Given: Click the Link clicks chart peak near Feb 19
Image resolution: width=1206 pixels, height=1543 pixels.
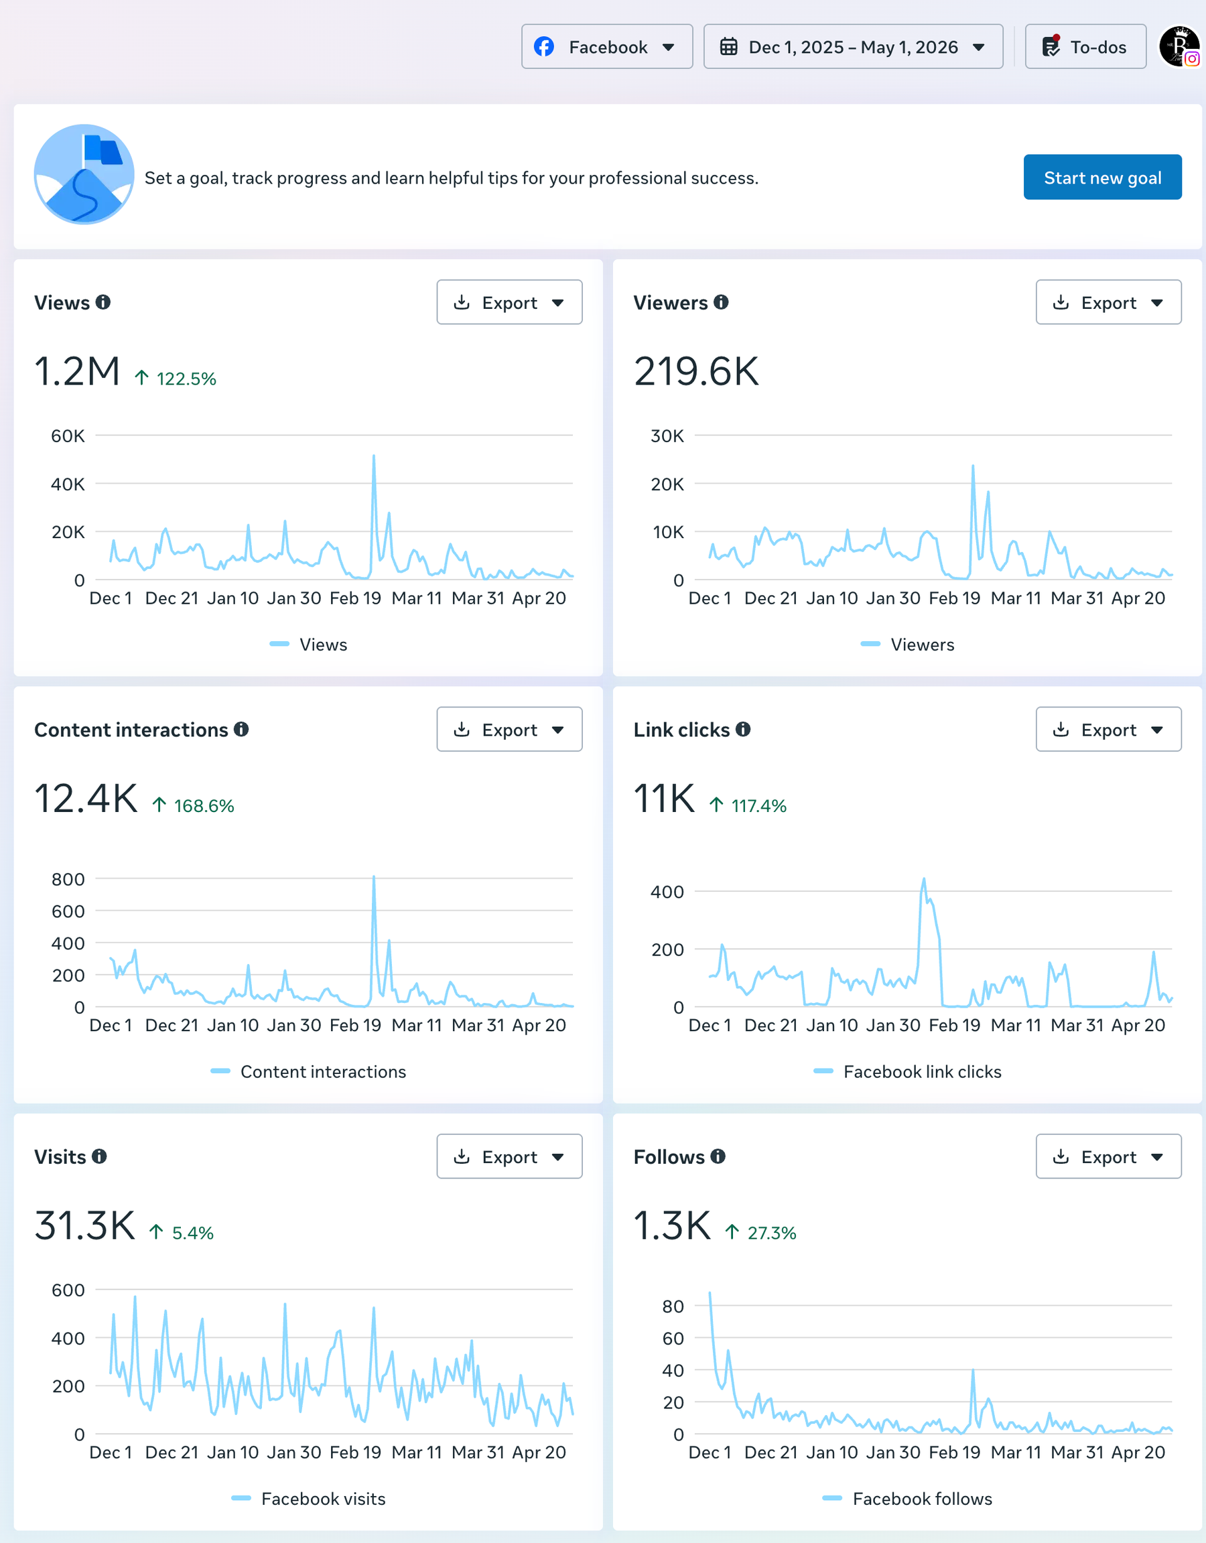Looking at the screenshot, I should click(x=923, y=880).
